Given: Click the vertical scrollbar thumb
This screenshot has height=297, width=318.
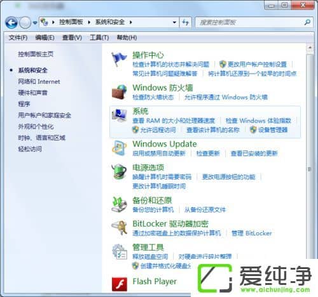Looking at the screenshot, I should tap(310, 169).
